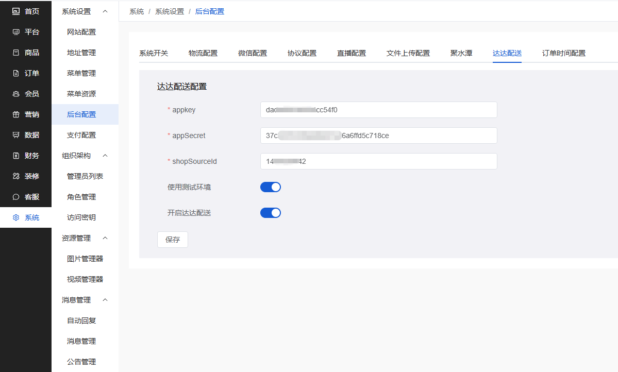This screenshot has height=372, width=618.
Task: Click 后台配置 in the breadcrumb
Action: [x=210, y=11]
